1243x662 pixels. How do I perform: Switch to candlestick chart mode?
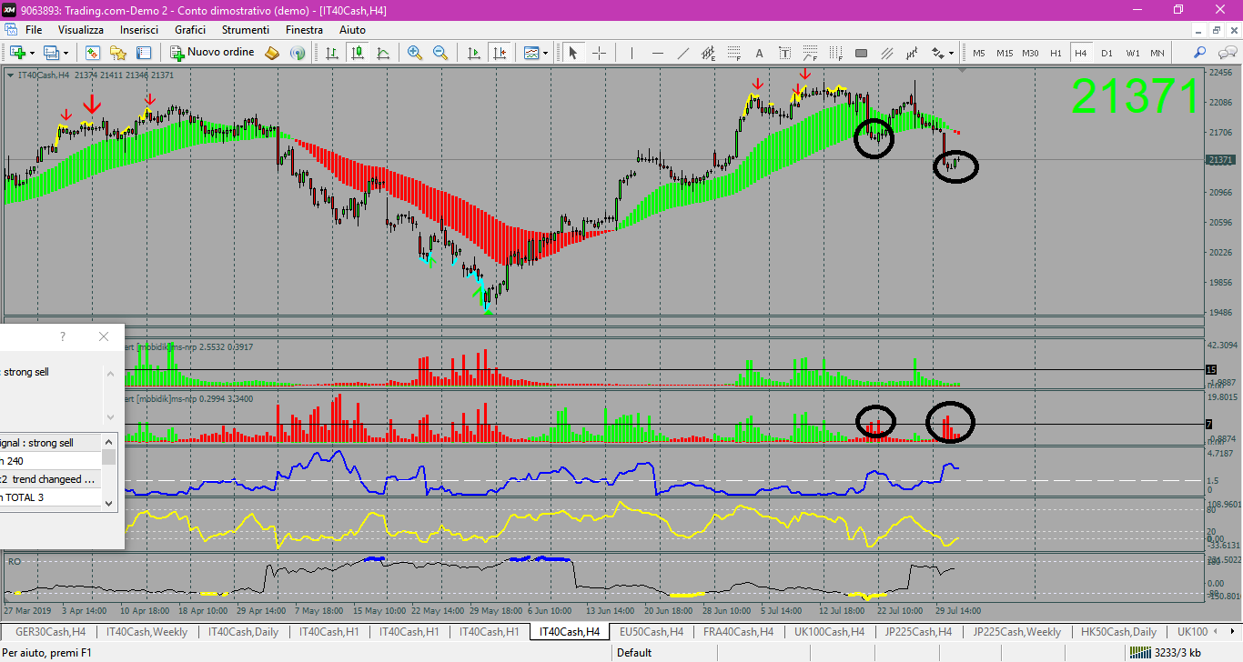tap(359, 53)
